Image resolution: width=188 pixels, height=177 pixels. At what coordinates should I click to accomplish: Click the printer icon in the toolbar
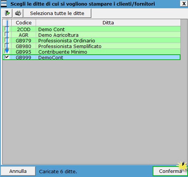click(18, 13)
